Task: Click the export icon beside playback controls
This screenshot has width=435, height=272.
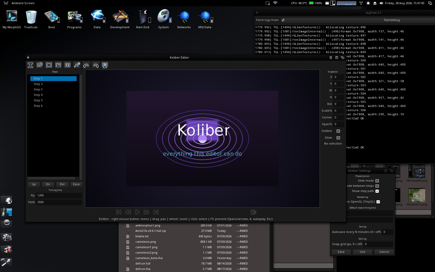Action: pos(253,212)
